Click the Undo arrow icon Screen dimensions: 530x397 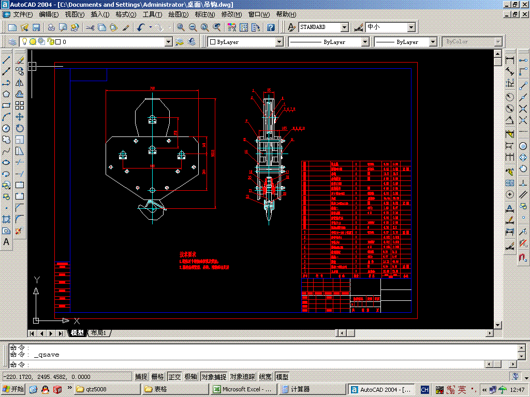[x=141, y=27]
